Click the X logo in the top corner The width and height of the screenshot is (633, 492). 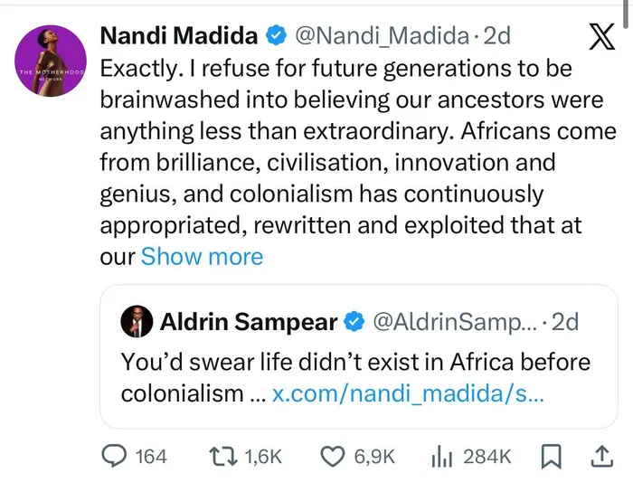coord(600,37)
